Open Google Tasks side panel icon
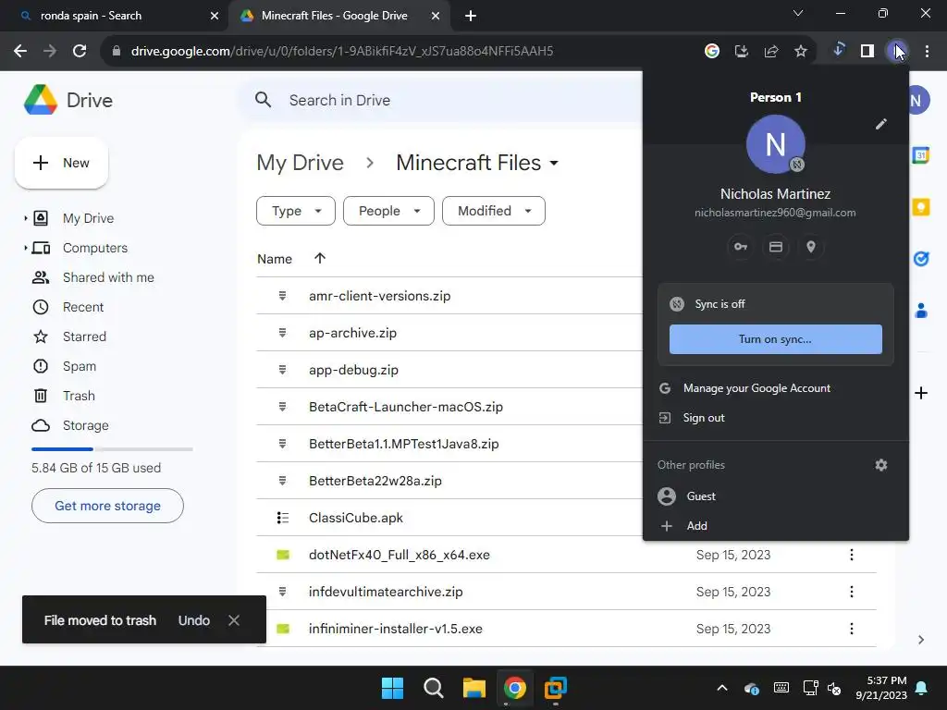This screenshot has width=947, height=710. [921, 259]
